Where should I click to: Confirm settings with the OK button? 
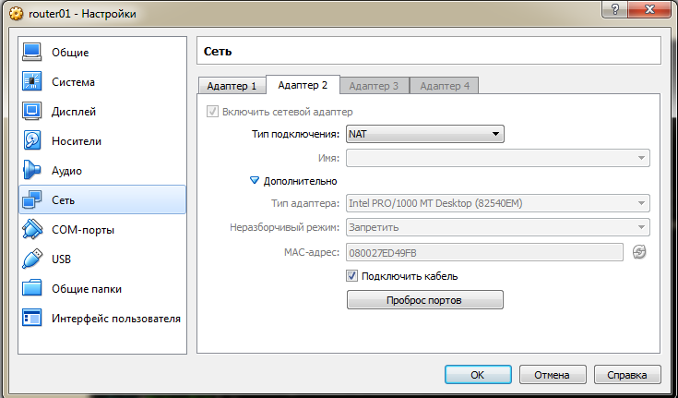coord(478,375)
